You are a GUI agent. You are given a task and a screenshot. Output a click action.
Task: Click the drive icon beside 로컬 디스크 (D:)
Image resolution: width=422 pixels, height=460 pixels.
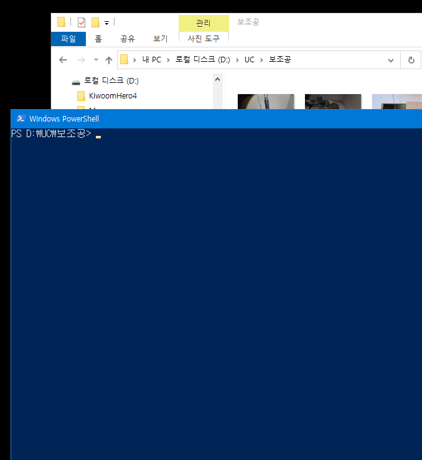click(76, 82)
